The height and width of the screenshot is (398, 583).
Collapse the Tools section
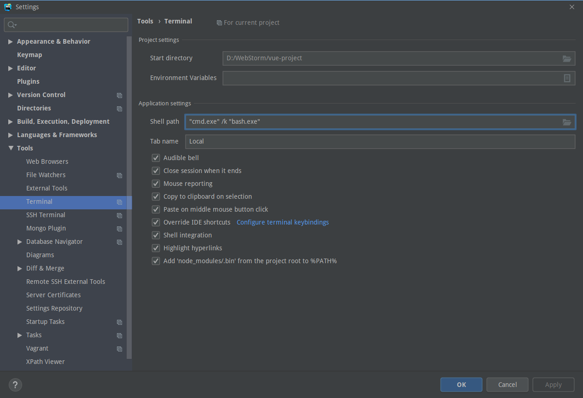pos(10,148)
